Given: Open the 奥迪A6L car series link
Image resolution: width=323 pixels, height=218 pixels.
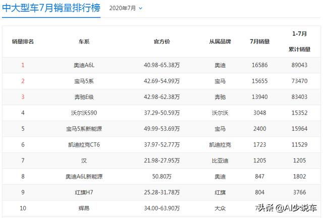Looking at the screenshot, I should 84,65.
